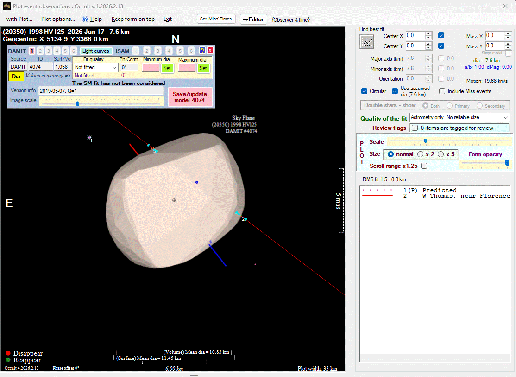Open the Plot options menu
516x377 pixels.
58,19
